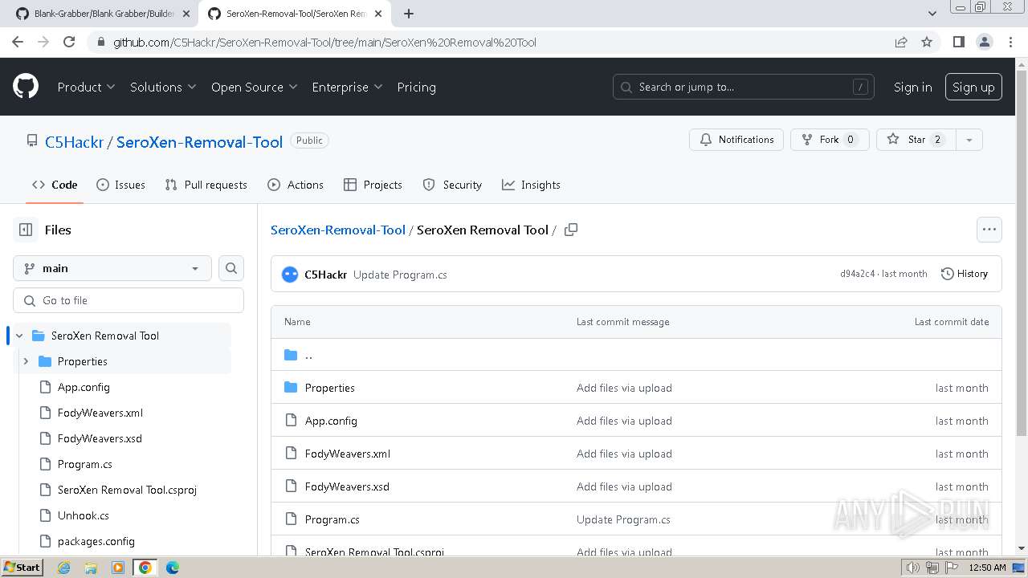Viewport: 1028px width, 578px height.
Task: Select the Code tab
Action: pos(55,185)
